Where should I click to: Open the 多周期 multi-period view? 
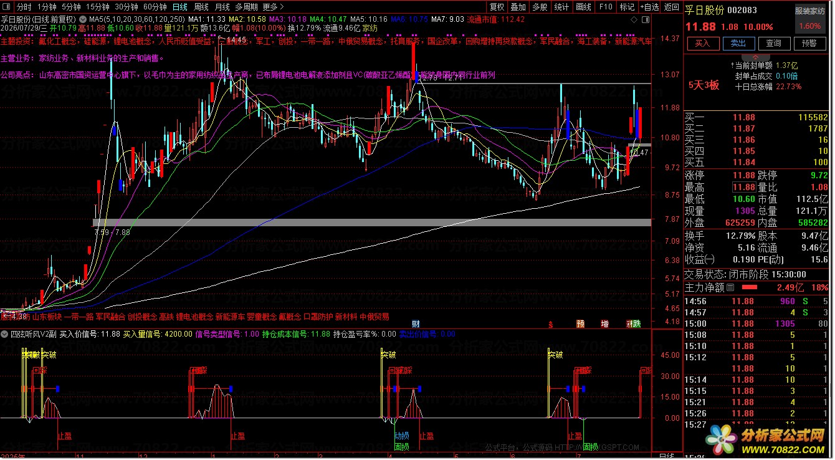point(246,7)
